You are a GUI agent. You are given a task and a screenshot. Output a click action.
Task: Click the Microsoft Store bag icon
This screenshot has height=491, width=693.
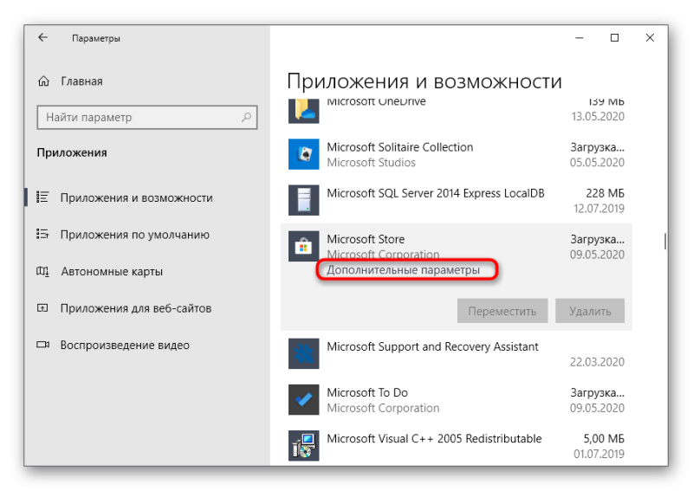coord(304,246)
